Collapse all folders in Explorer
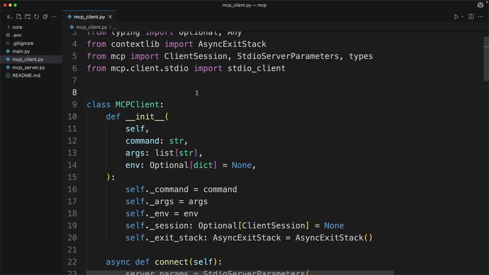This screenshot has width=489, height=275. [45, 16]
